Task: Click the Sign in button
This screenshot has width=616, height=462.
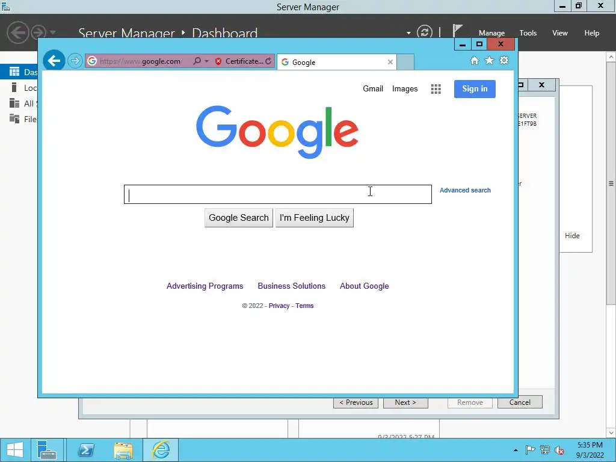Action: click(475, 89)
